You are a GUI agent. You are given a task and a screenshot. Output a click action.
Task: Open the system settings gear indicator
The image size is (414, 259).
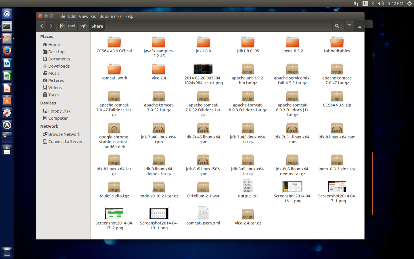[x=409, y=3]
